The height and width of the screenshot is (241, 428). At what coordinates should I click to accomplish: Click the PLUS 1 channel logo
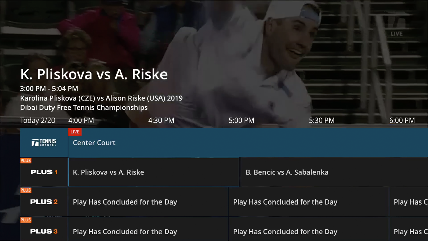point(44,172)
